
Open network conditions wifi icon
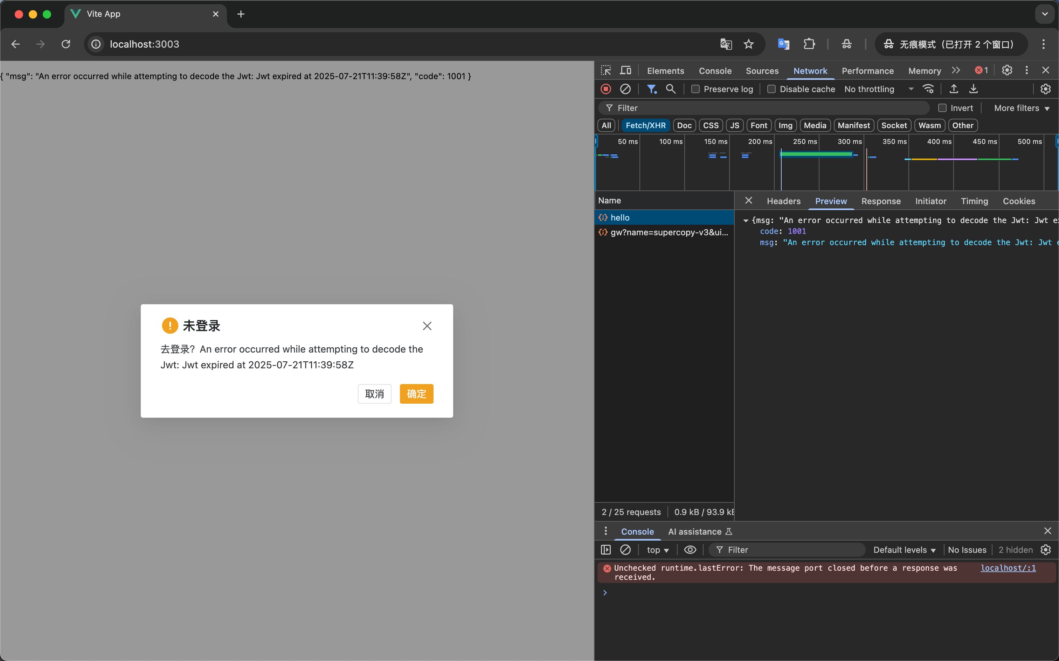(x=928, y=89)
